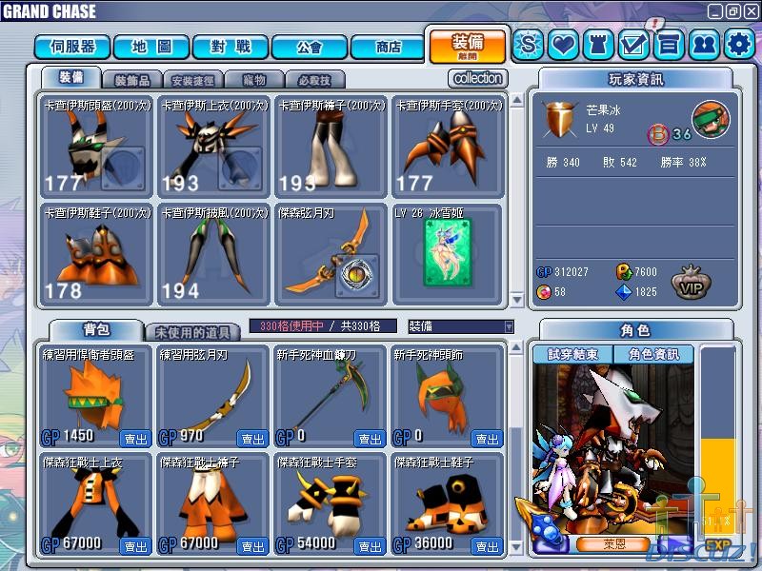Select 傑森狂戰士褲子 in backpack
This screenshot has width=762, height=571.
point(213,504)
